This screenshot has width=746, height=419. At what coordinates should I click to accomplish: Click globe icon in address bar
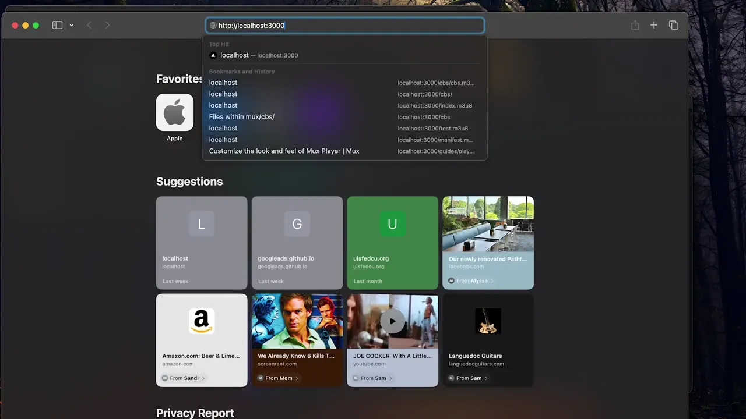[x=213, y=26]
